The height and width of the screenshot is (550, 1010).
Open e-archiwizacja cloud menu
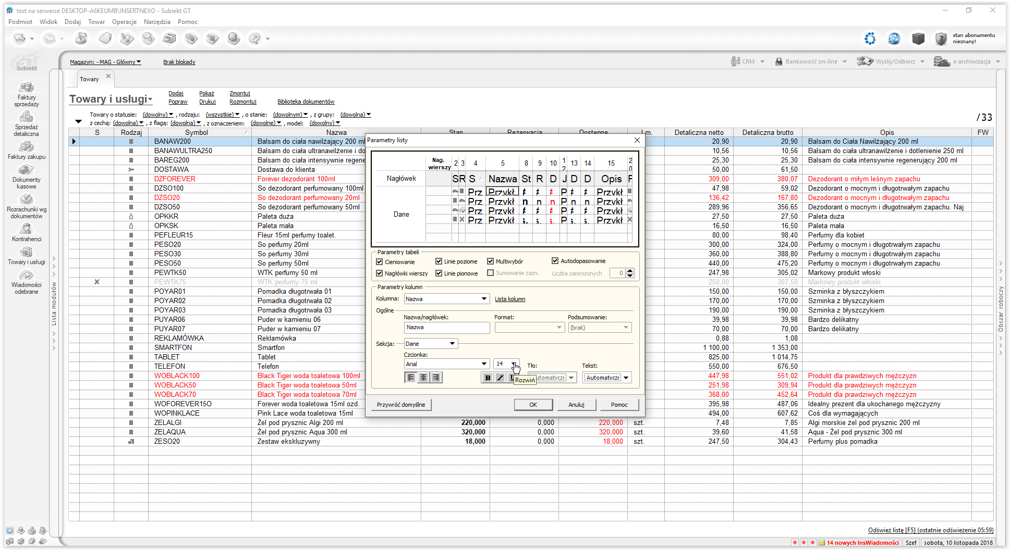click(x=967, y=61)
